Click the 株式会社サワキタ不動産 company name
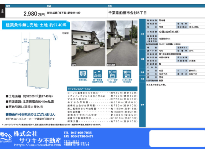Image resolution: width=205 pixels, height=154 pixels. point(37,137)
